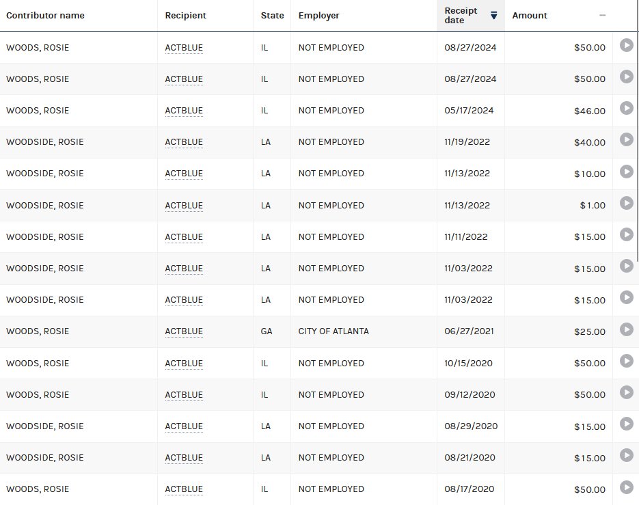This screenshot has width=639, height=505.
Task: Select the 09/12/2020 receipt date
Action: tap(470, 394)
